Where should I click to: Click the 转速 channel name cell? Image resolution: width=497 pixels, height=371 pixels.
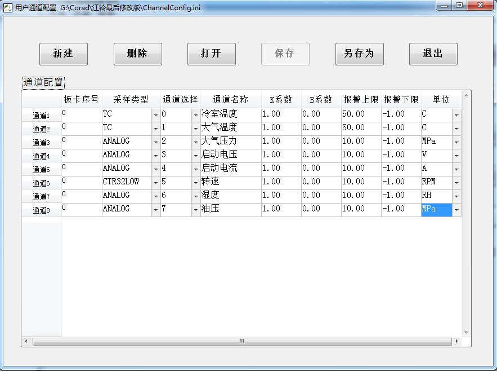[x=231, y=183]
